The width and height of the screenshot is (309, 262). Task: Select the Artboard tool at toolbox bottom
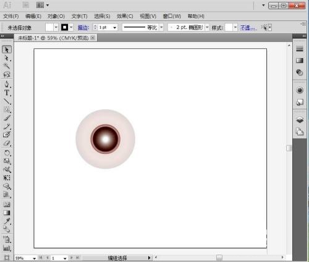tap(7, 258)
